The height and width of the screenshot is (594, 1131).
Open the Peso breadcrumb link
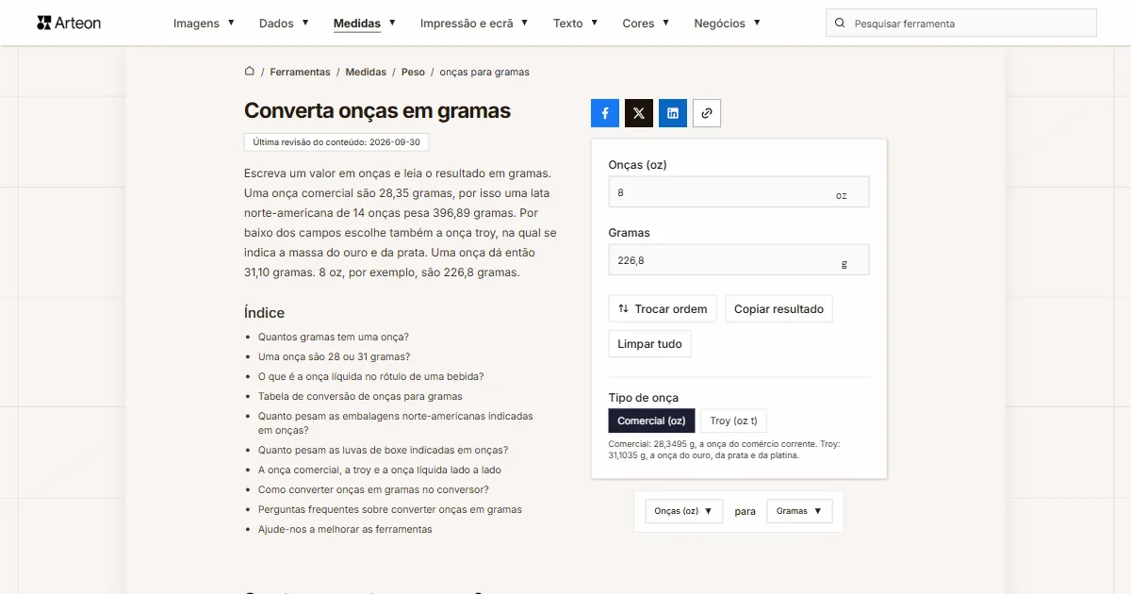(413, 72)
